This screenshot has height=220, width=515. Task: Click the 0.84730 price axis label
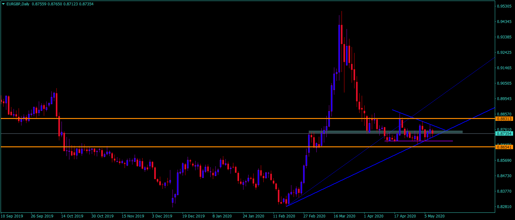(504, 176)
